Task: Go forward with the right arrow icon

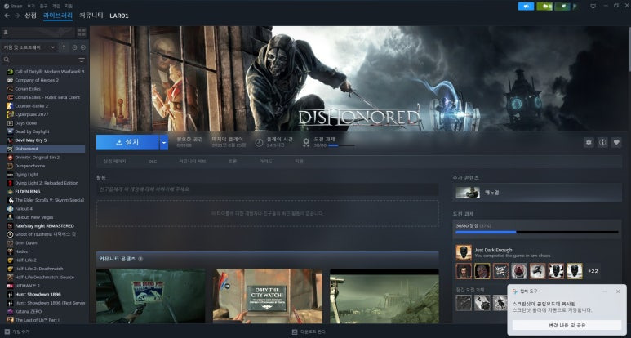Action: coord(17,16)
